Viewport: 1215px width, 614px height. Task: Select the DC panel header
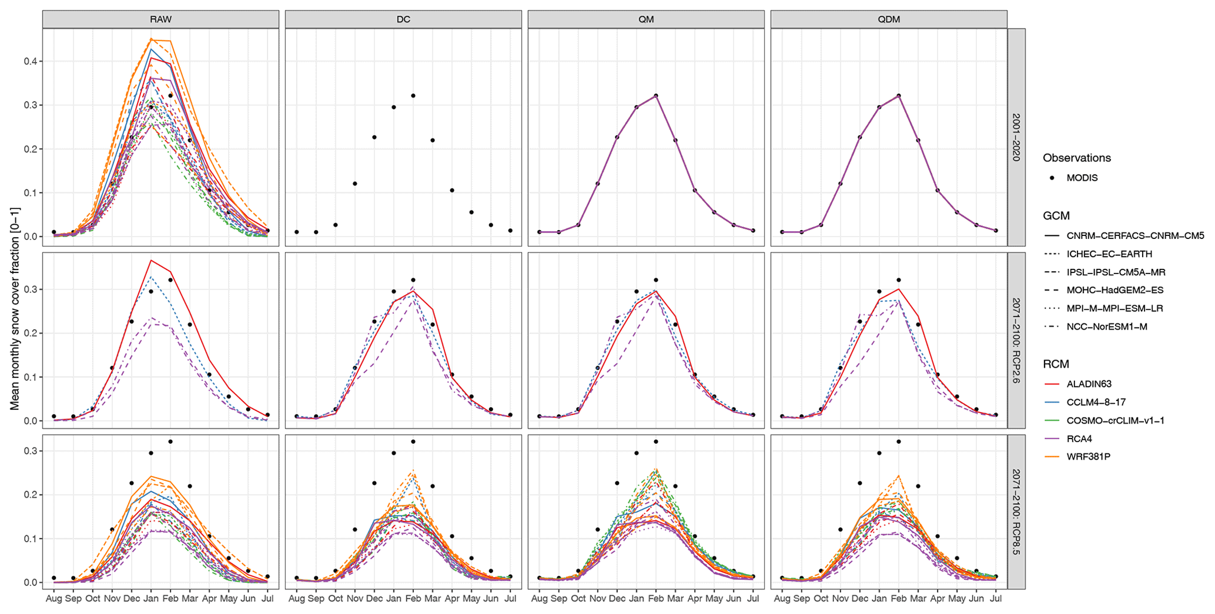pyautogui.click(x=403, y=19)
